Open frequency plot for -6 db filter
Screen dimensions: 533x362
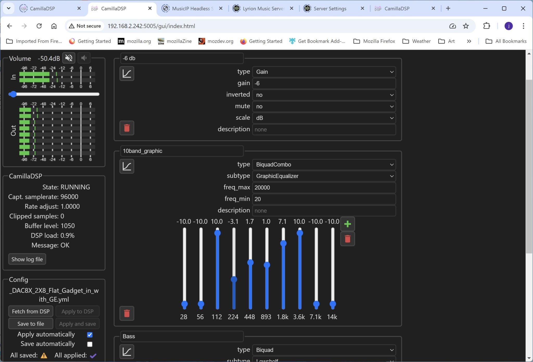(x=127, y=74)
